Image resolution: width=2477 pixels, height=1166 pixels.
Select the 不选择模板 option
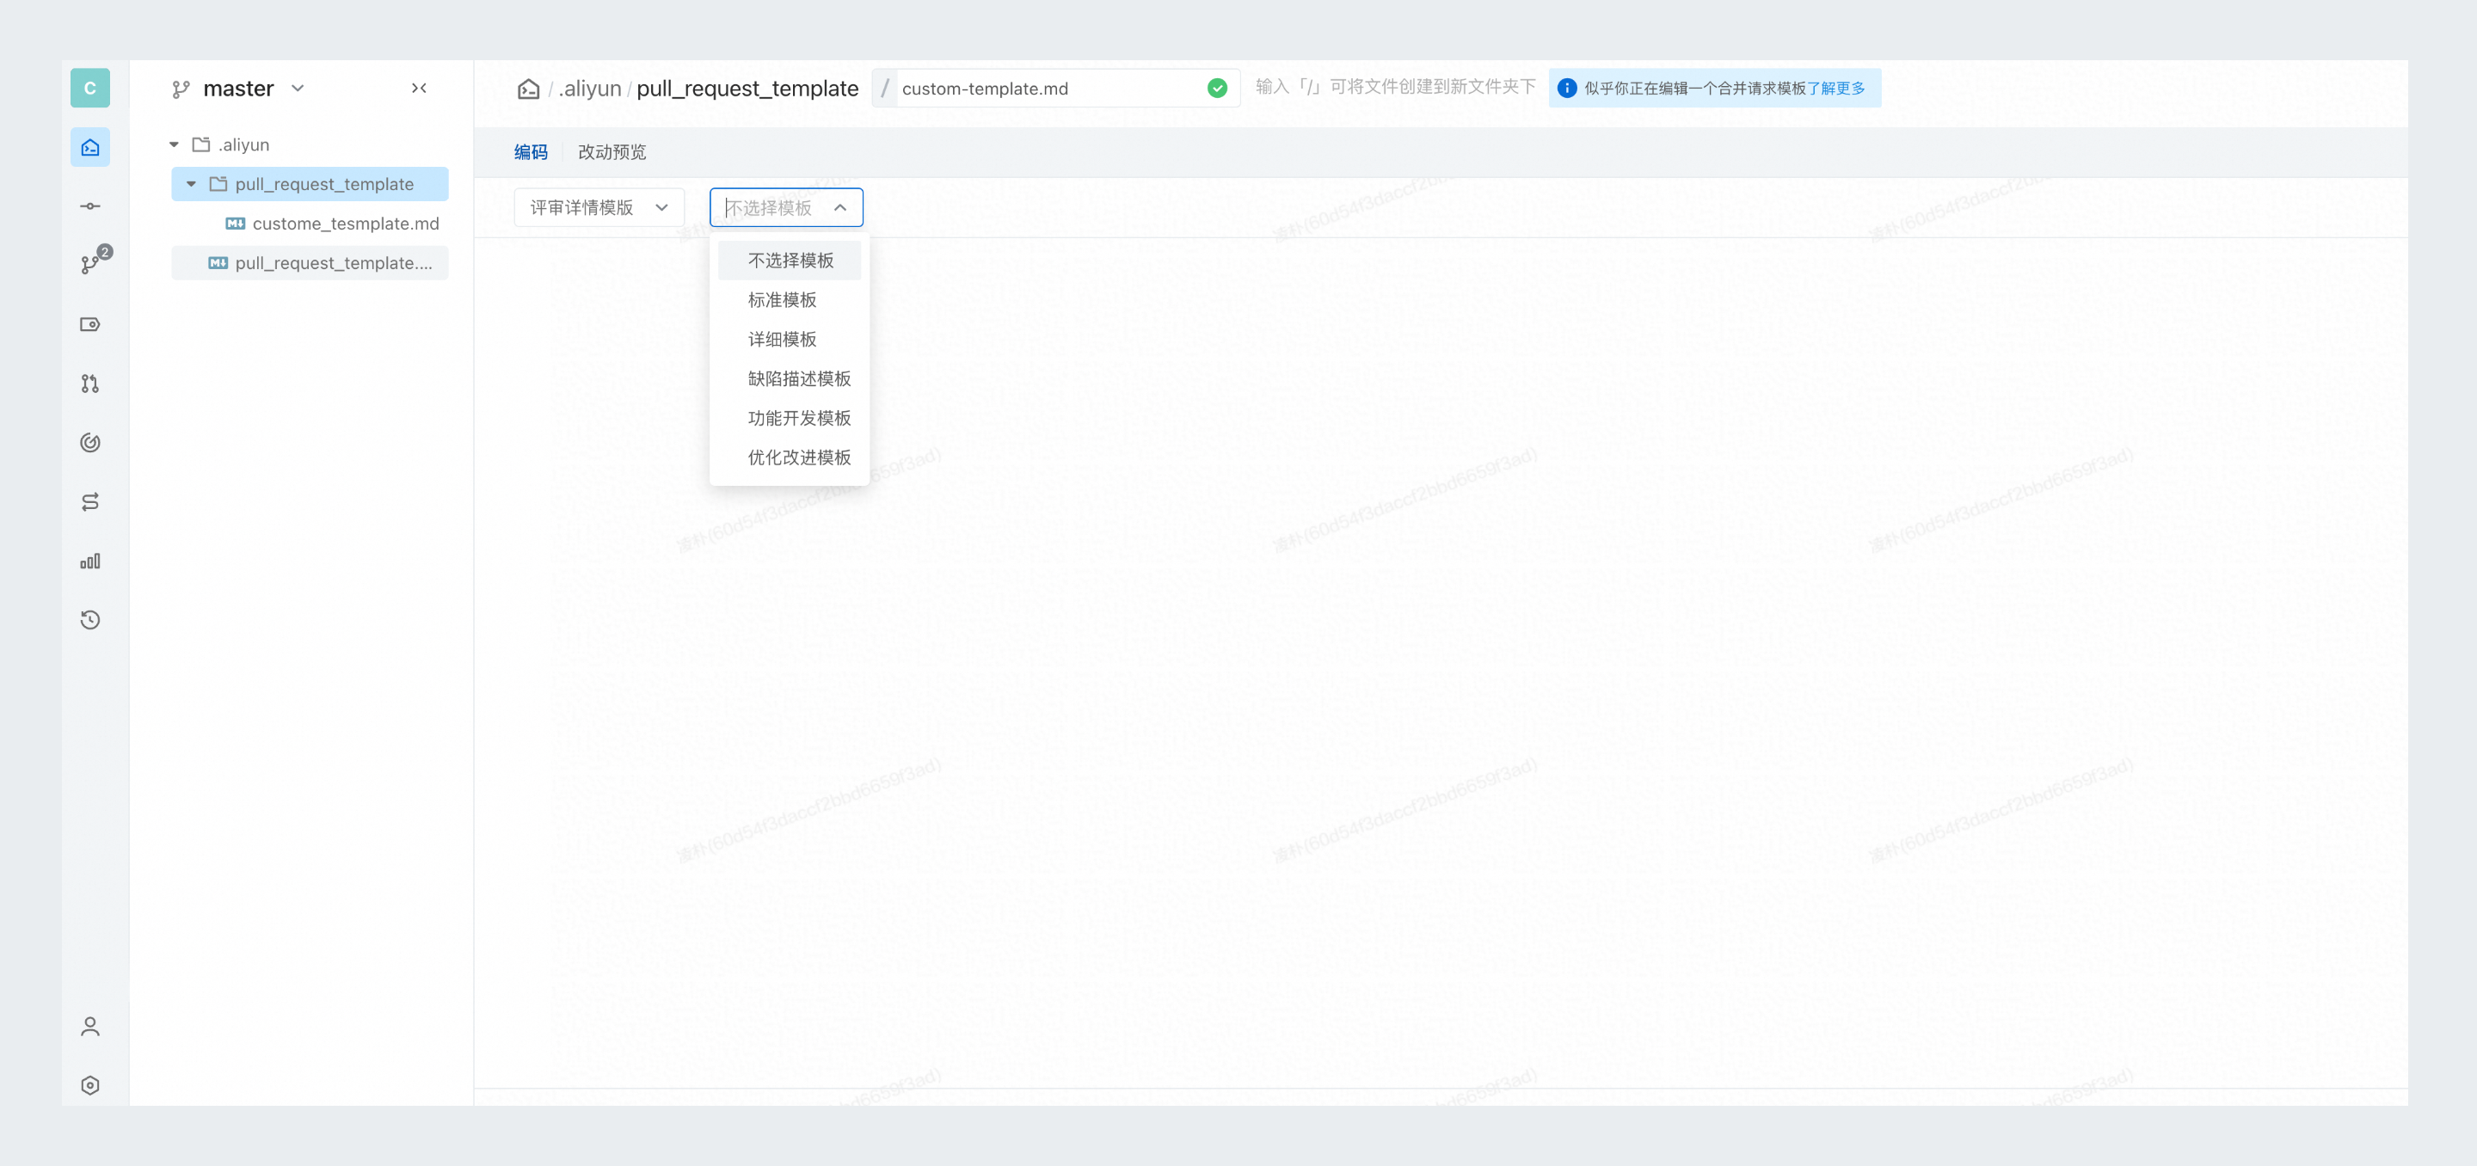pyautogui.click(x=790, y=261)
